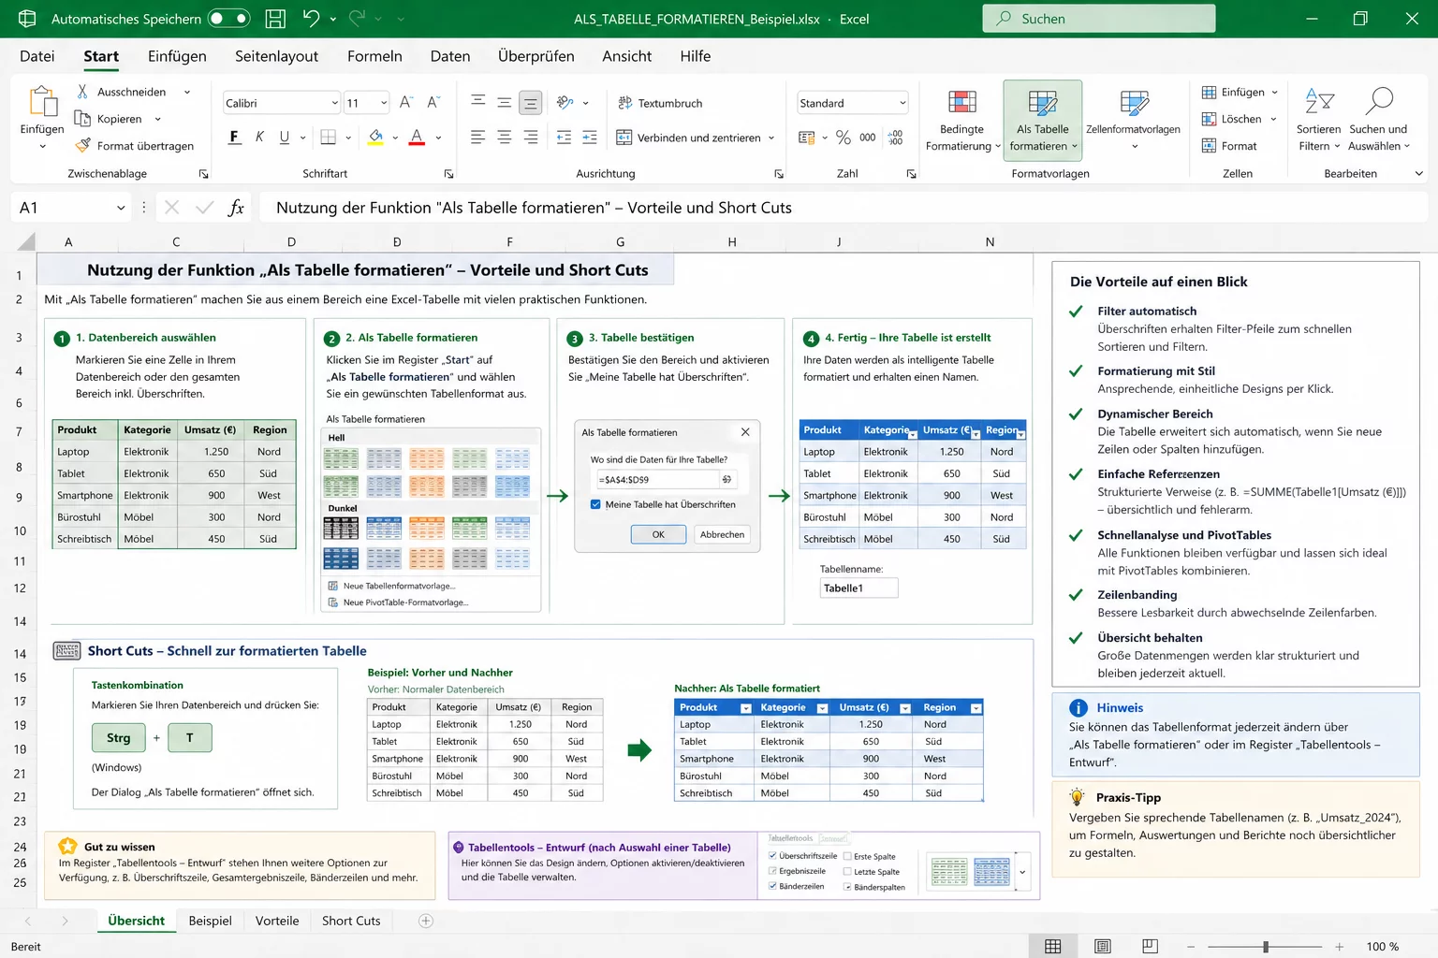Screen dimensions: 1438x958
Task: Toggle the Erste Spalte checkbox
Action: click(847, 856)
